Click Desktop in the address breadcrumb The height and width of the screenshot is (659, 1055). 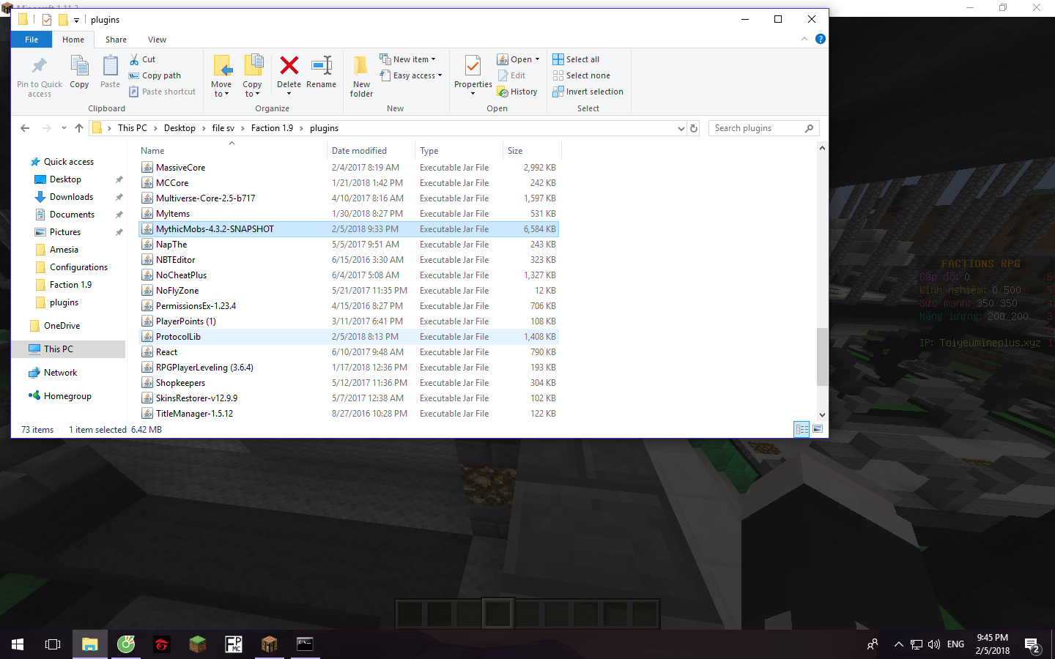point(179,128)
